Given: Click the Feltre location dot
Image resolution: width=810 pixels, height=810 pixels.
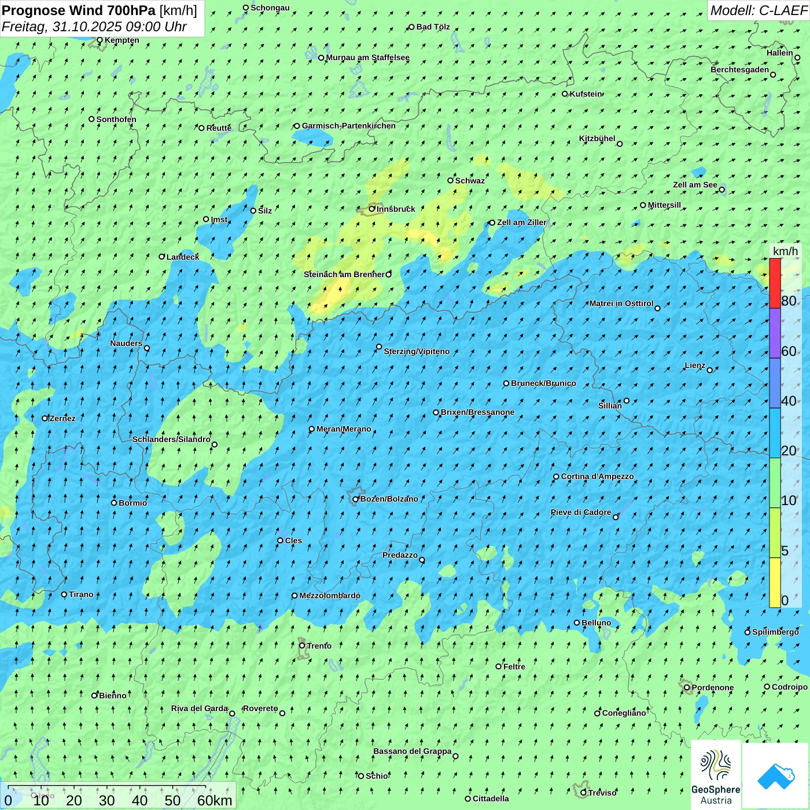Looking at the screenshot, I should (498, 667).
